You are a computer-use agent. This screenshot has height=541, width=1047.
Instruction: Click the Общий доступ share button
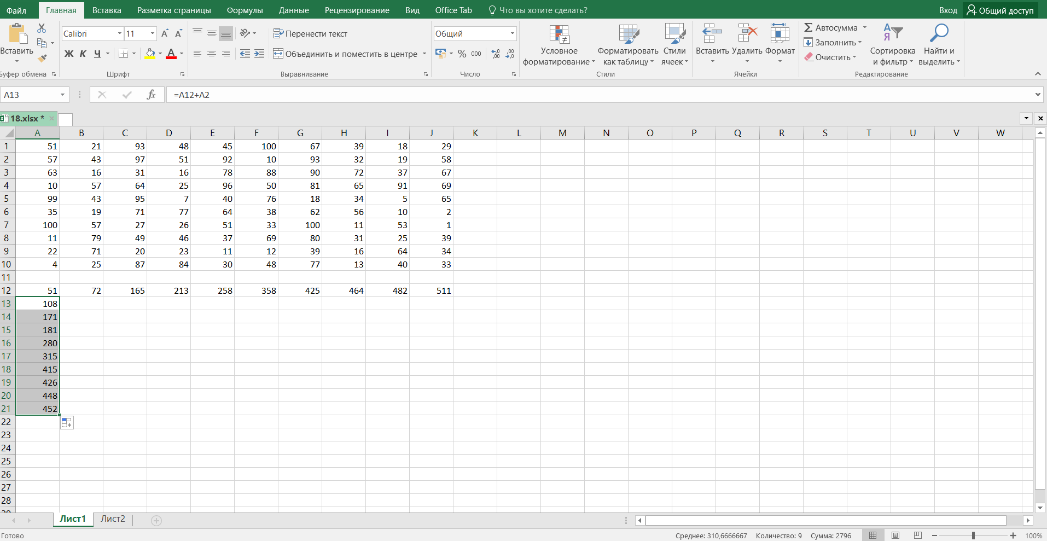pyautogui.click(x=1001, y=10)
